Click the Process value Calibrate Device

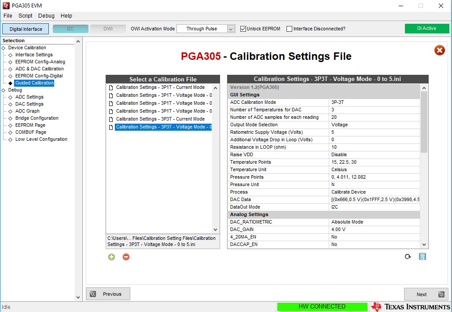tap(349, 192)
